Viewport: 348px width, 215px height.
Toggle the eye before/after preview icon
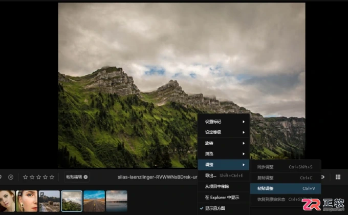pyautogui.click(x=323, y=177)
